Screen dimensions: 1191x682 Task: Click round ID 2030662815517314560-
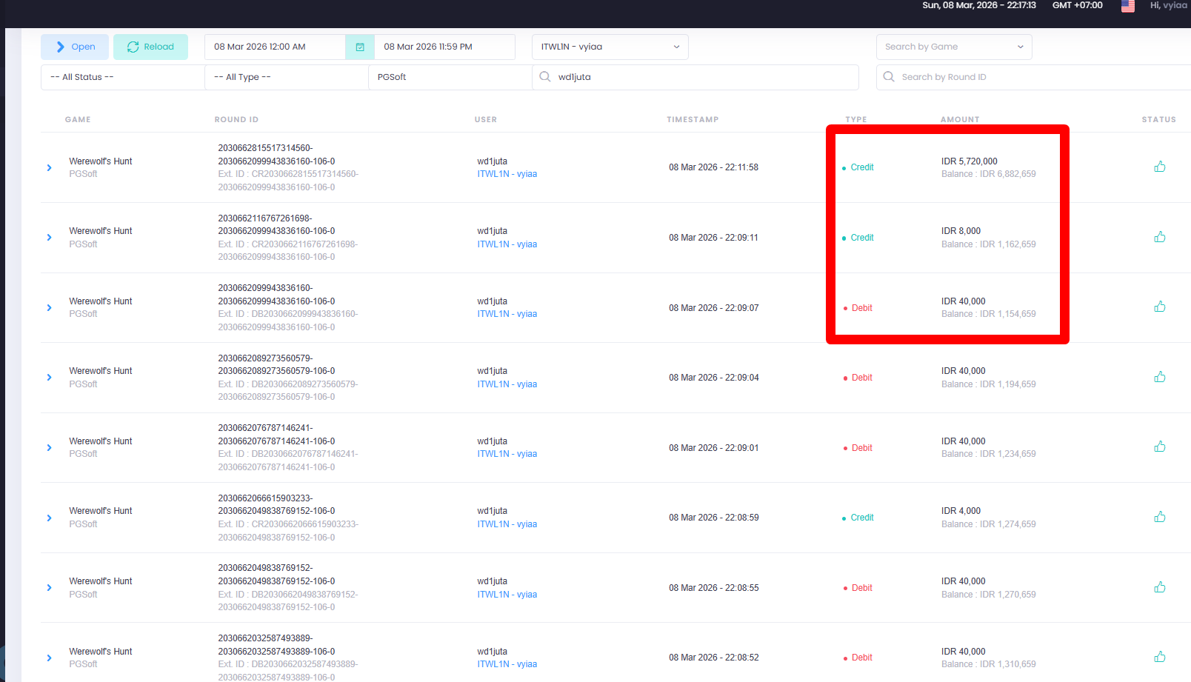pyautogui.click(x=265, y=148)
